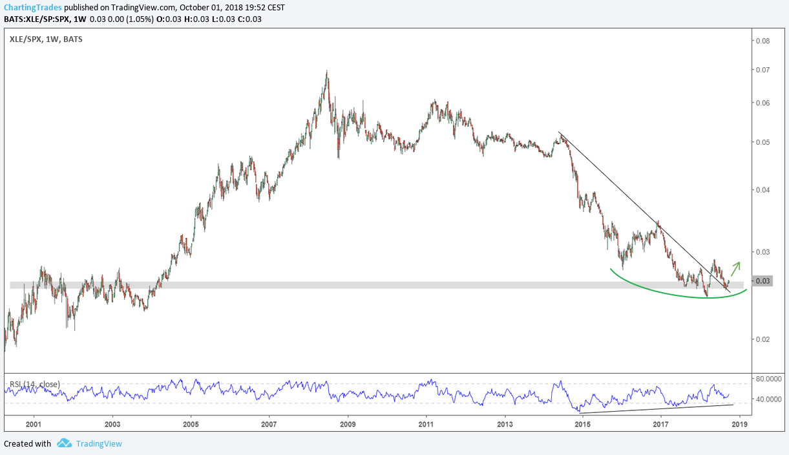
Task: Select the green upward arrow drawing
Action: pos(735,268)
